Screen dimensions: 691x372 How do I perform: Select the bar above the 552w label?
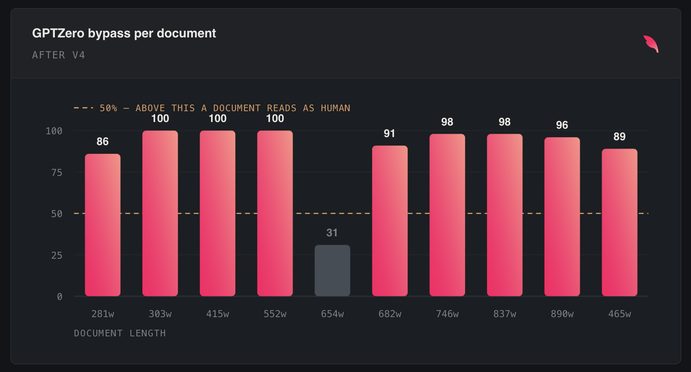275,213
